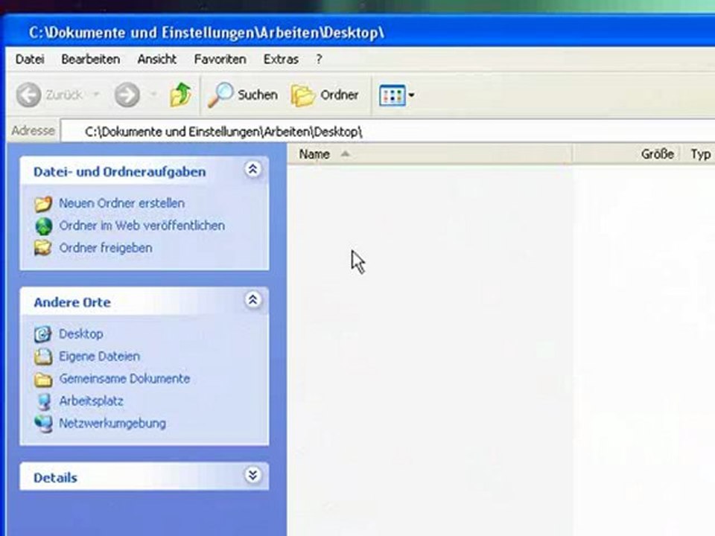
Task: Open the Ansicht menu
Action: [157, 60]
